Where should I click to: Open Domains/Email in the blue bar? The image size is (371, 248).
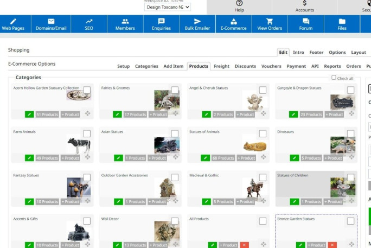click(x=51, y=24)
